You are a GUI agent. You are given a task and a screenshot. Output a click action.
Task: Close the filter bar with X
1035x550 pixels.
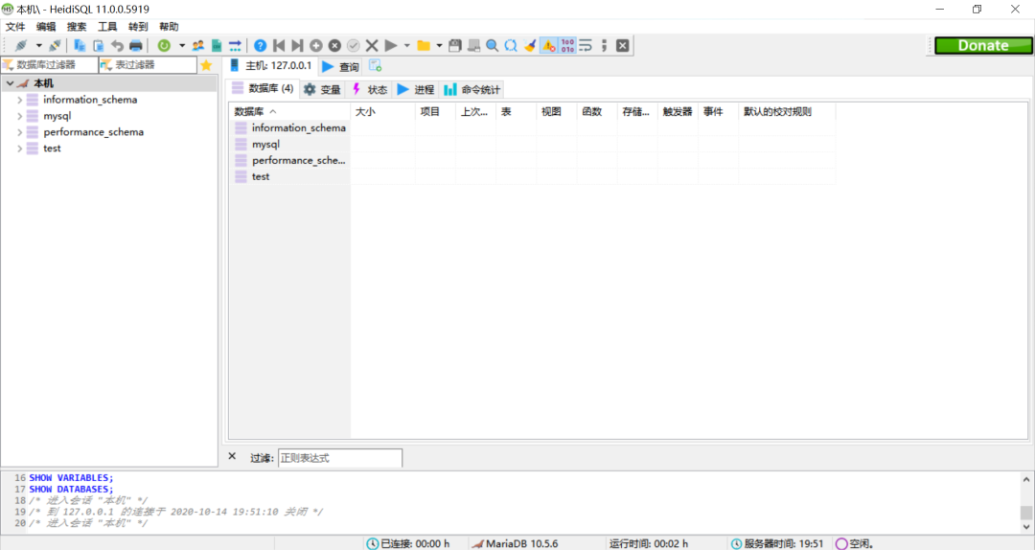tap(232, 456)
